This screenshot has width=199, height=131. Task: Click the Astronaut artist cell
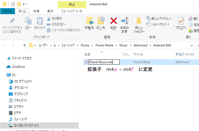pos(182,62)
